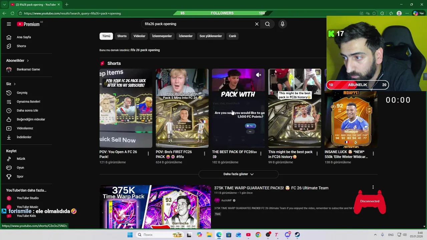Open Discord from the taskbar
Image resolution: width=427 pixels, height=240 pixels.
pos(288,235)
